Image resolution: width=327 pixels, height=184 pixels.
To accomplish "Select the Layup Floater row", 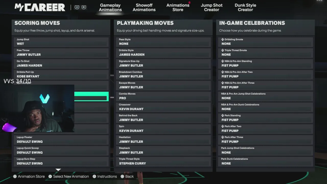I will 61,140.
